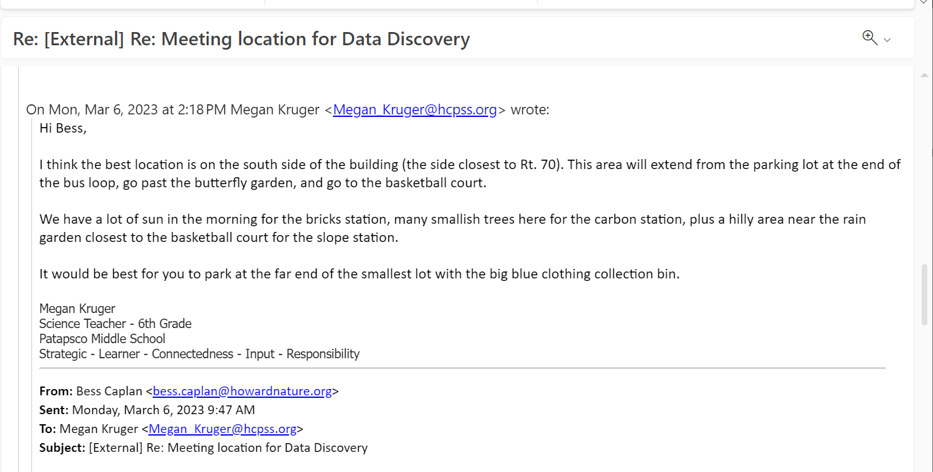The image size is (933, 472).
Task: Click the scrollbar track below the thumb
Action: 924,396
